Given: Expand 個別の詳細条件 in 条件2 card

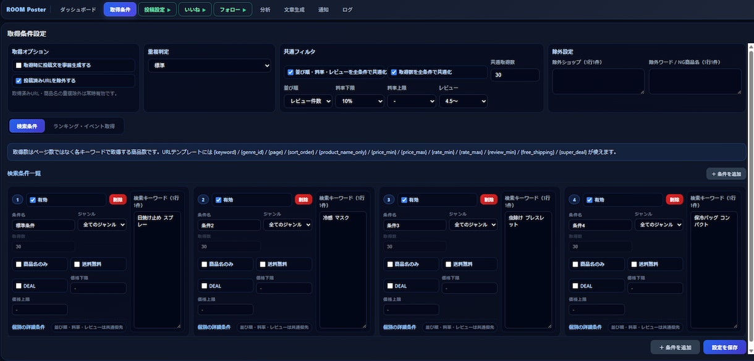Looking at the screenshot, I should point(214,326).
